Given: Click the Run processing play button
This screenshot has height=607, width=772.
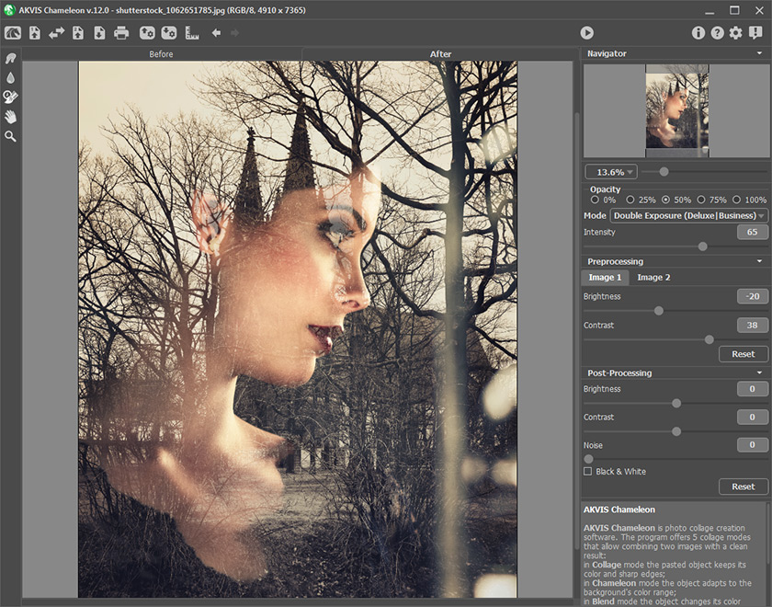Looking at the screenshot, I should click(586, 33).
